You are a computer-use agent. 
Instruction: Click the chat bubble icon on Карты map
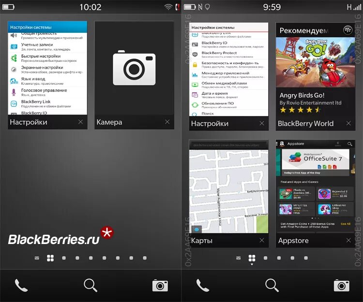(x=197, y=230)
